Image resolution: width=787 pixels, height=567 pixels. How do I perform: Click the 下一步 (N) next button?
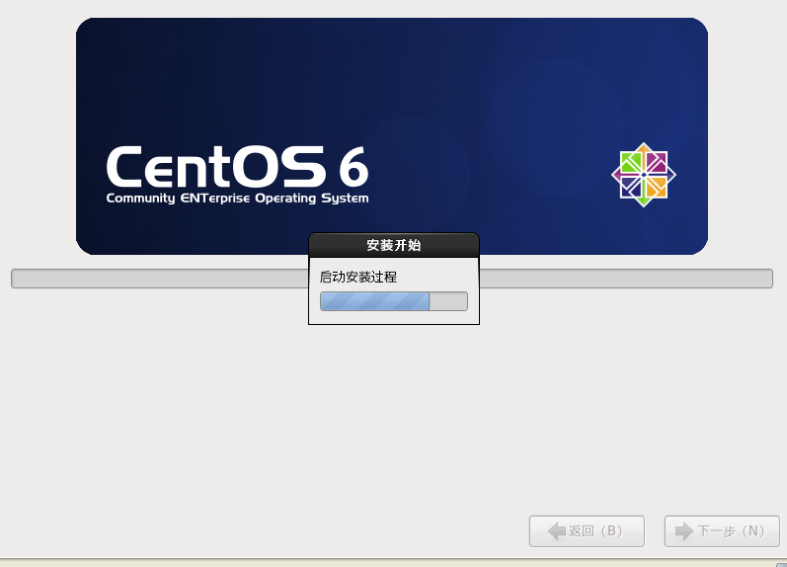click(722, 530)
